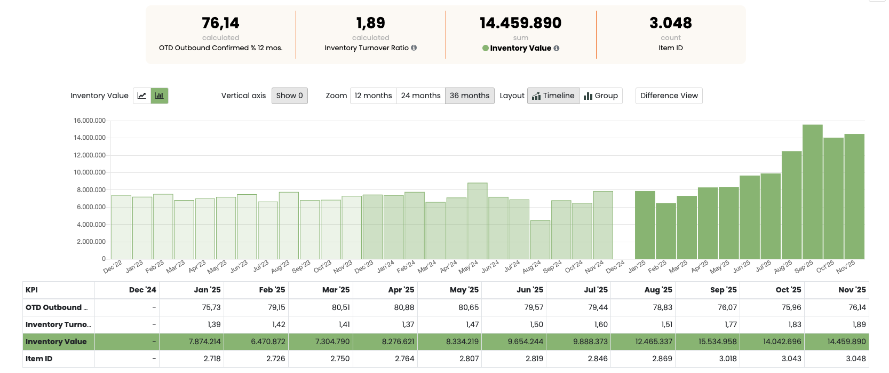
Task: Choose the Timeline layout
Action: pos(553,96)
